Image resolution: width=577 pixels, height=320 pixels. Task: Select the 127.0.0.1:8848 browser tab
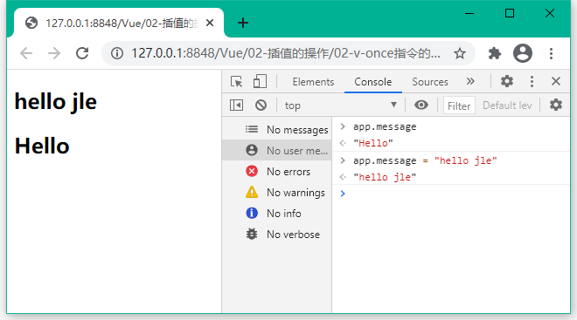pyautogui.click(x=119, y=23)
